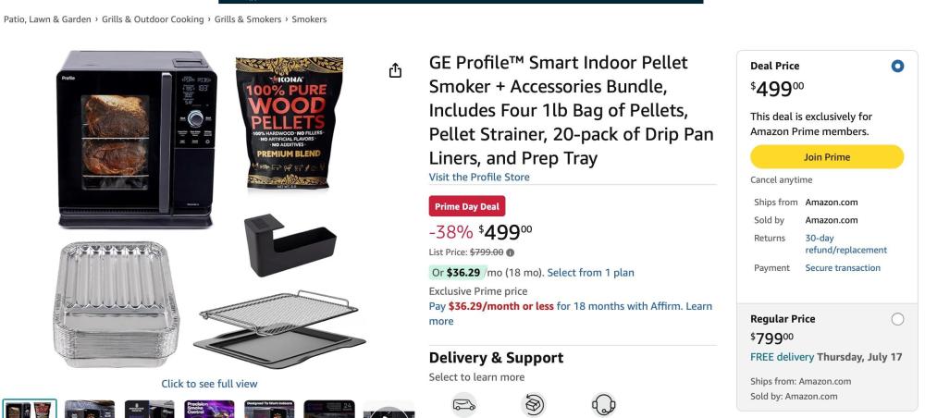Click to see full view link
The width and height of the screenshot is (925, 418).
(209, 384)
